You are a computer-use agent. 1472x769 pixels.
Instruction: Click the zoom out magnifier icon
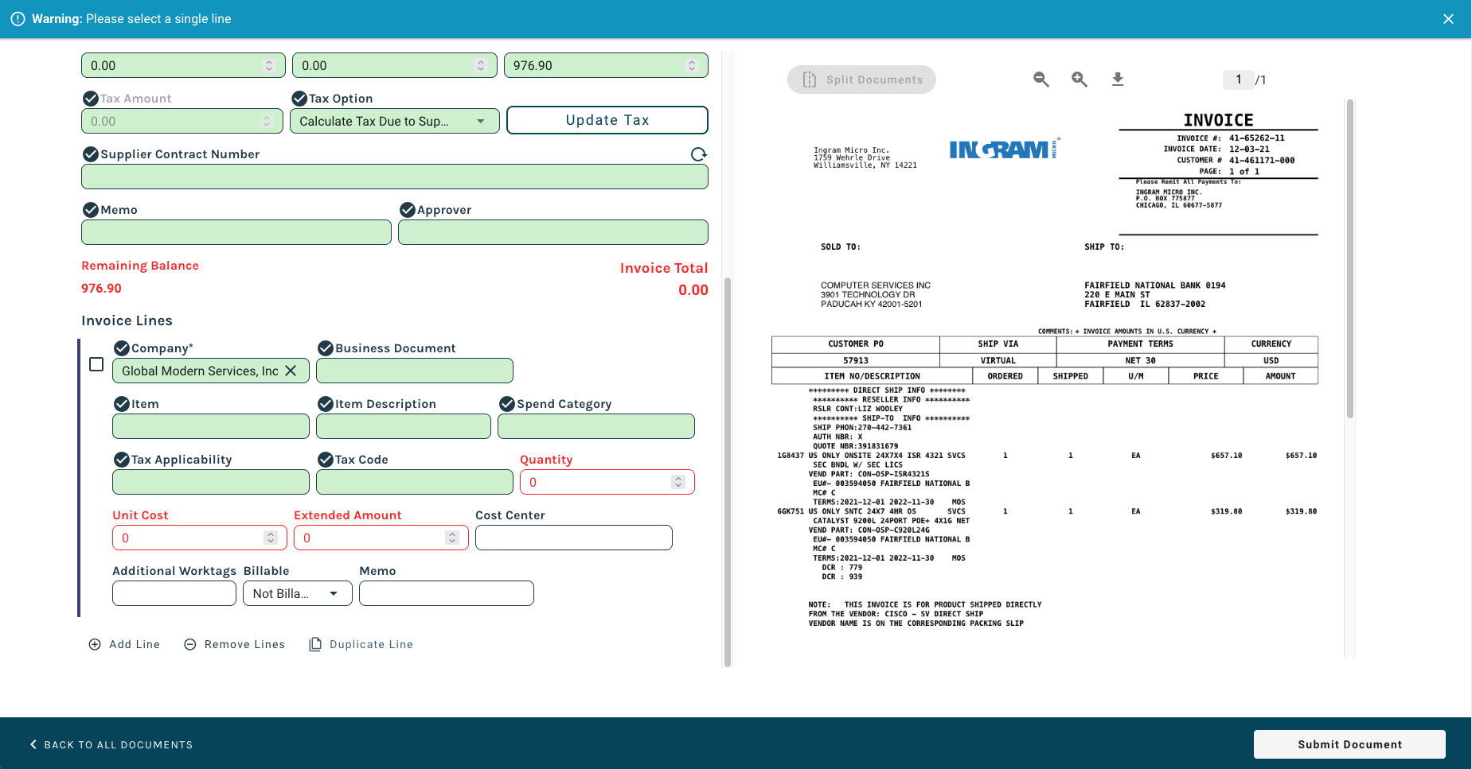click(1041, 80)
